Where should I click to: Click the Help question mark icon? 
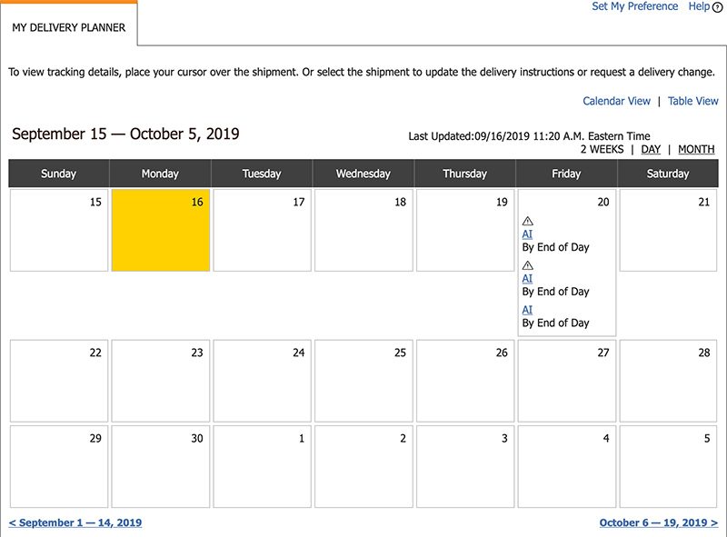(718, 7)
